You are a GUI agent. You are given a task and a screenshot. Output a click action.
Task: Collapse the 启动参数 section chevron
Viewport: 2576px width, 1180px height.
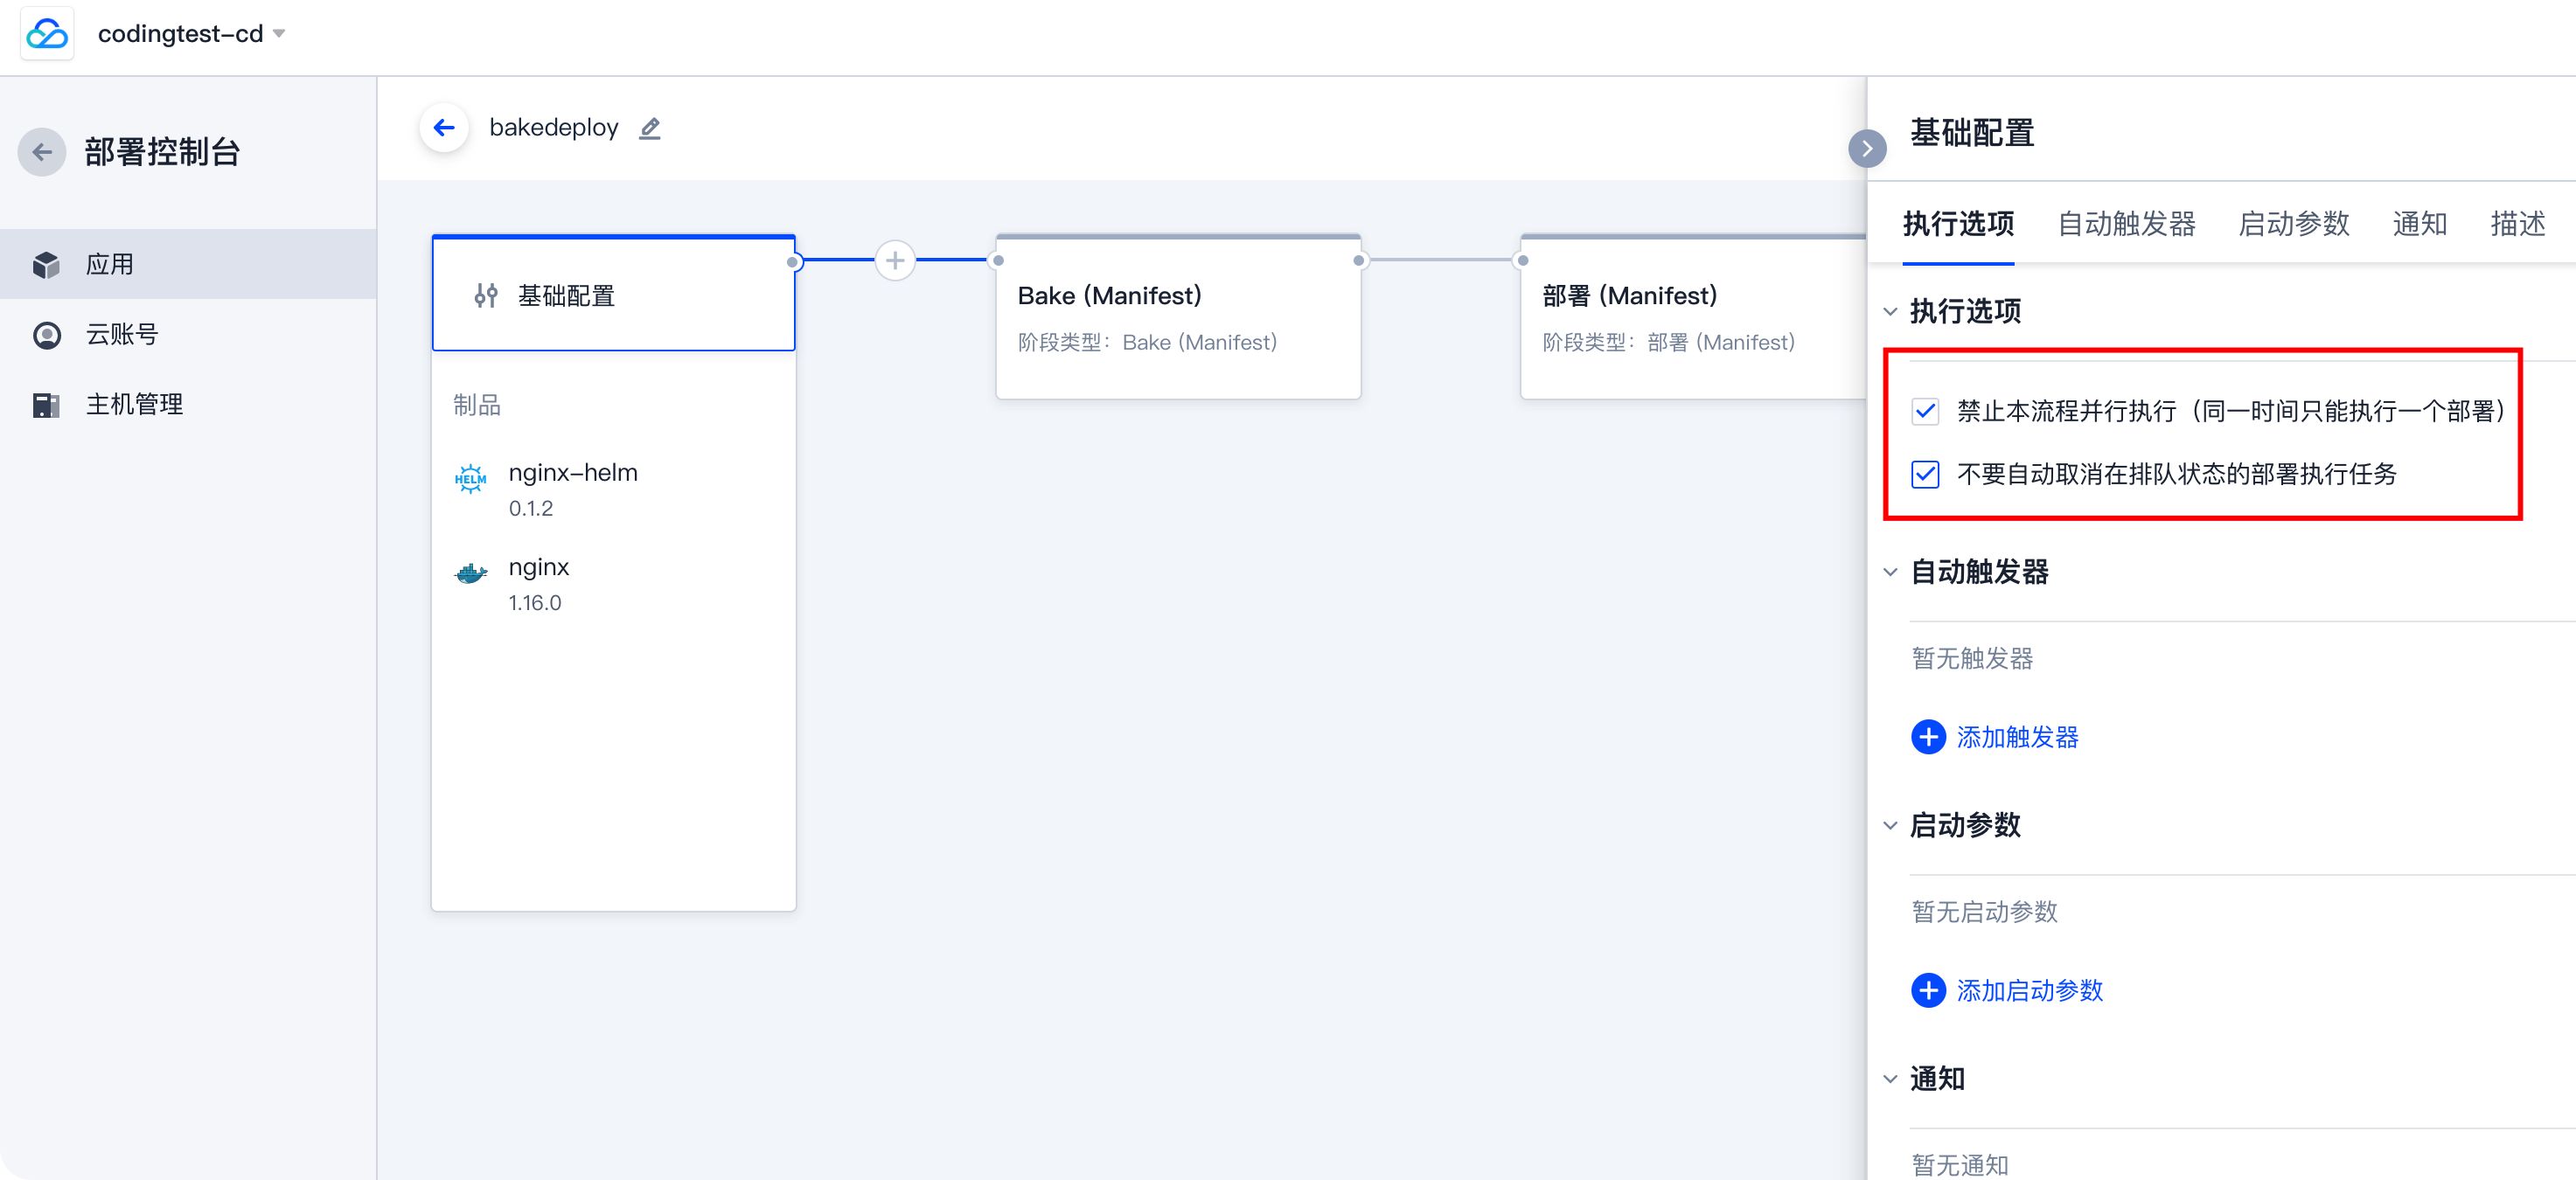tap(1890, 826)
